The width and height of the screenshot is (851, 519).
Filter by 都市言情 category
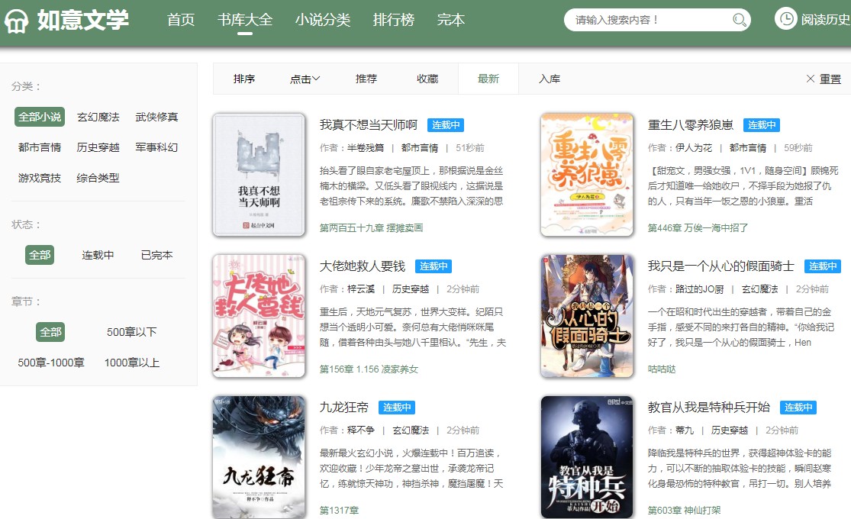point(40,147)
